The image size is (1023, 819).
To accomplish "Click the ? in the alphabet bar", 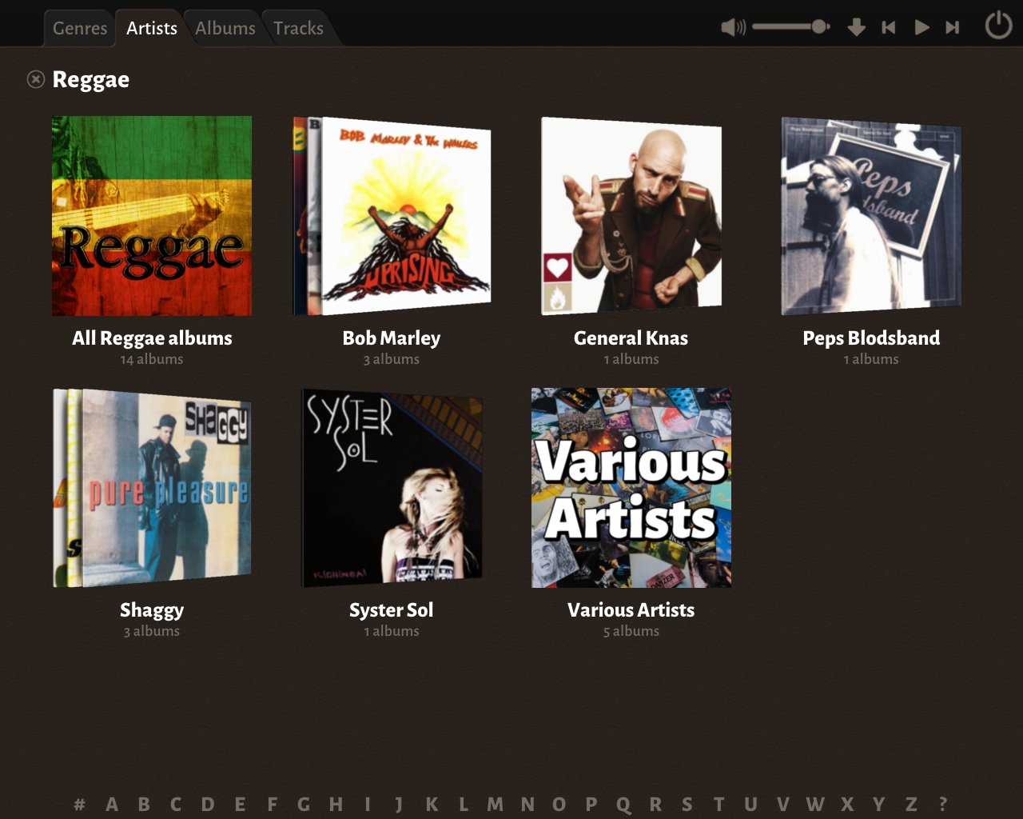I will click(x=943, y=804).
